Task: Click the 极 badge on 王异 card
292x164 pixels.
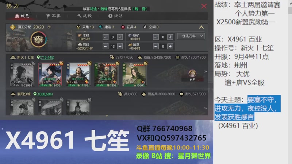Action: [x=61, y=63]
